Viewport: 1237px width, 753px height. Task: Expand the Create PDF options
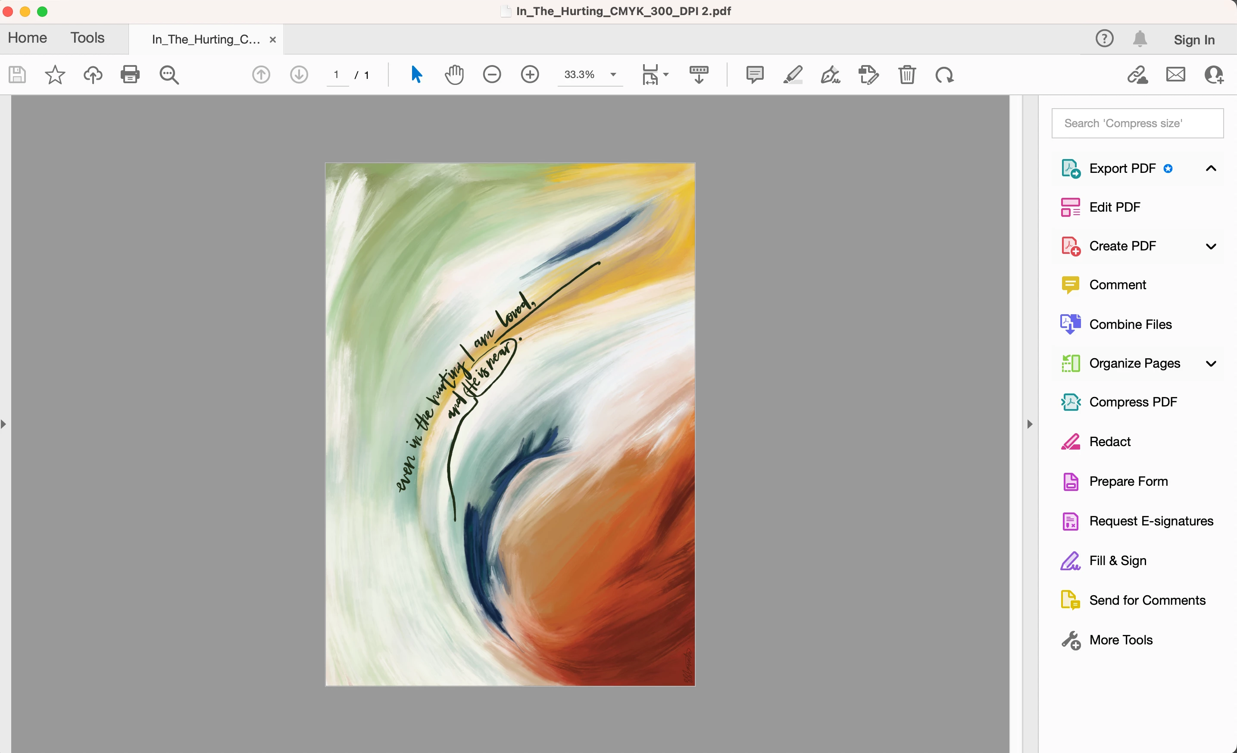point(1210,247)
